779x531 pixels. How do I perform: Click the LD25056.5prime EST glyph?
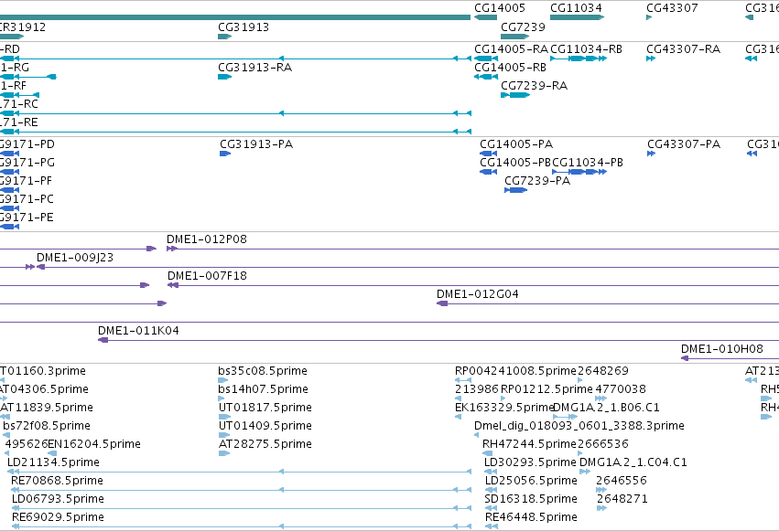coord(491,490)
